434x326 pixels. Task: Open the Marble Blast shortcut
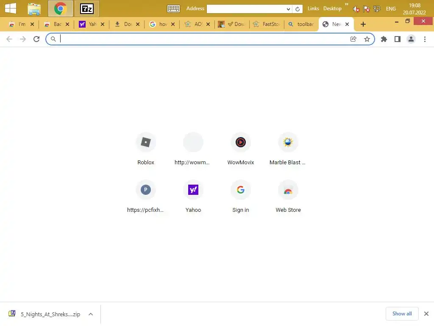click(x=288, y=149)
